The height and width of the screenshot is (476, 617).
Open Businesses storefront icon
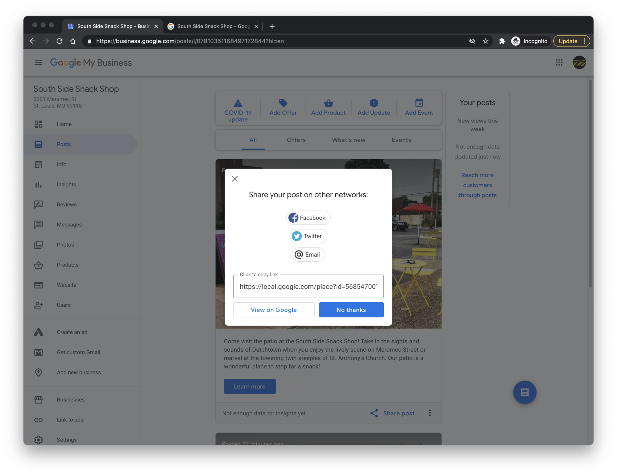point(39,400)
